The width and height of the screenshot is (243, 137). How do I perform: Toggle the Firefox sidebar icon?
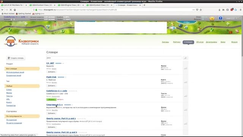[x=227, y=10]
